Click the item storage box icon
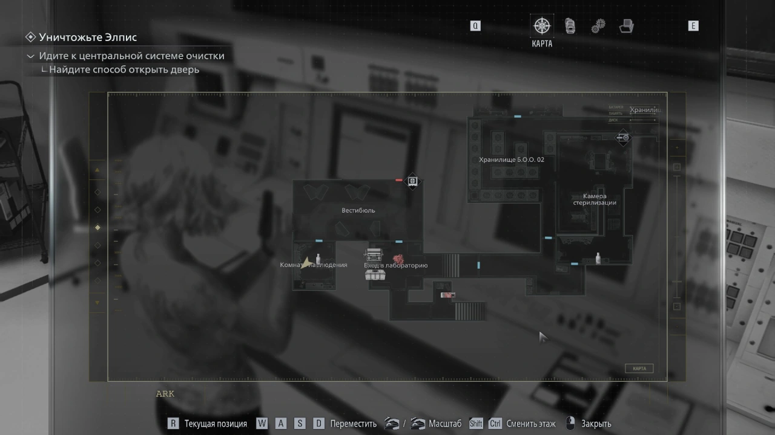 point(375,275)
